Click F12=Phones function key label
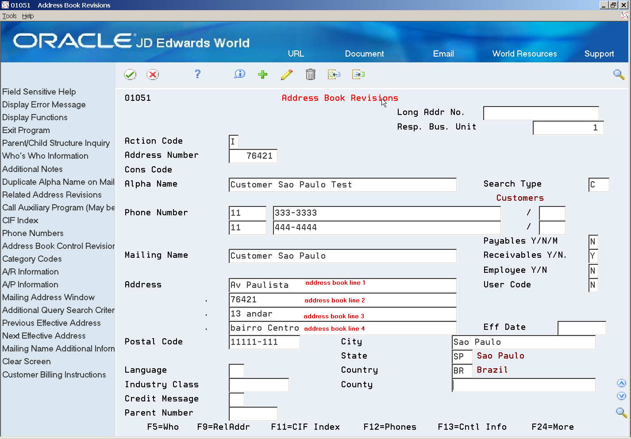The width and height of the screenshot is (631, 439). (x=390, y=427)
